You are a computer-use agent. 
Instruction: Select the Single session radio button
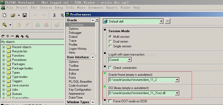click(110, 46)
